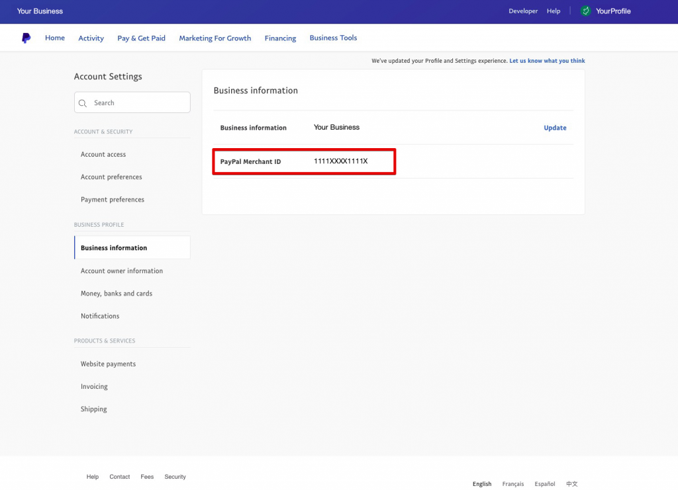
Task: Click the Fees footer link
Action: pos(147,477)
